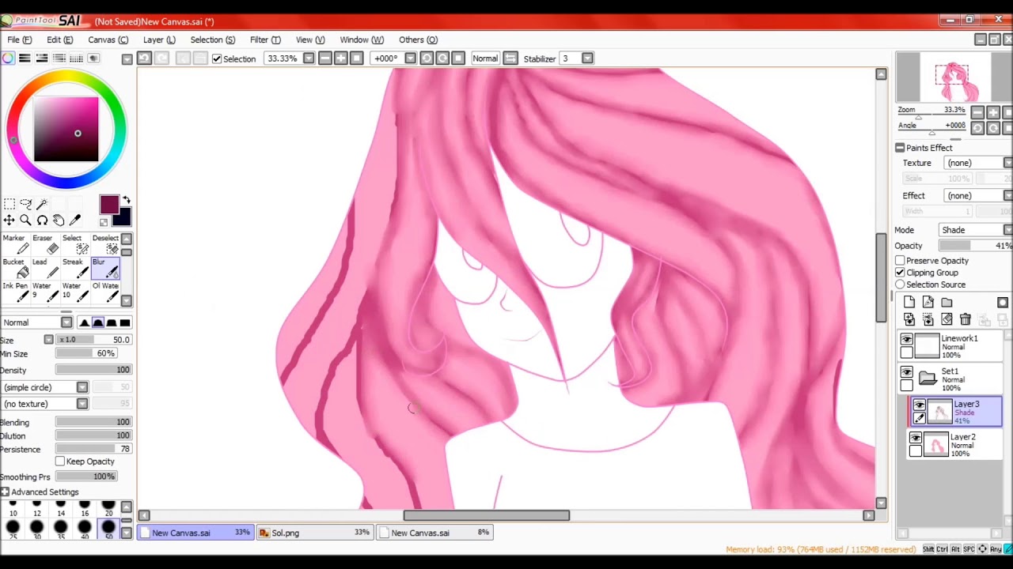The image size is (1013, 569).
Task: Open the Effect dropdown
Action: click(978, 195)
